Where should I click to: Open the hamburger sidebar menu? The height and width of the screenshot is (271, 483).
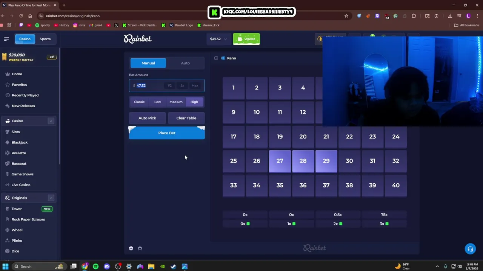pyautogui.click(x=6, y=39)
